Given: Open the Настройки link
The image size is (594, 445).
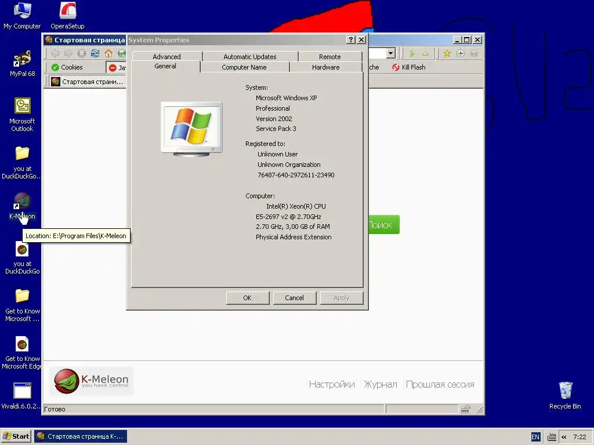Looking at the screenshot, I should point(332,385).
